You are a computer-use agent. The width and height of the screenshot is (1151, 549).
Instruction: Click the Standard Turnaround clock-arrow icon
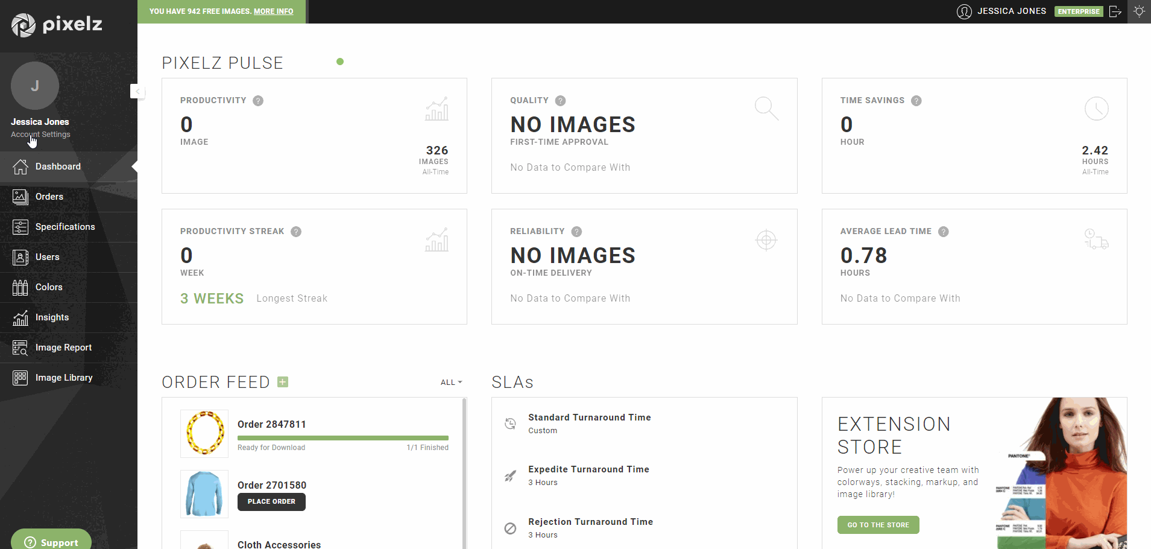tap(510, 424)
